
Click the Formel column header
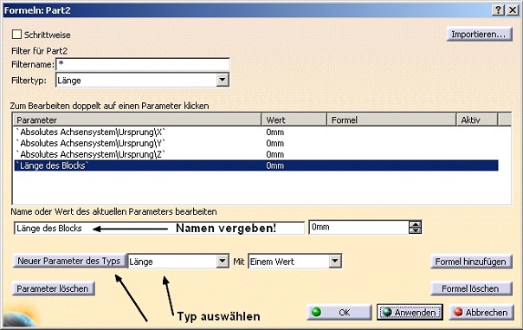click(x=391, y=120)
